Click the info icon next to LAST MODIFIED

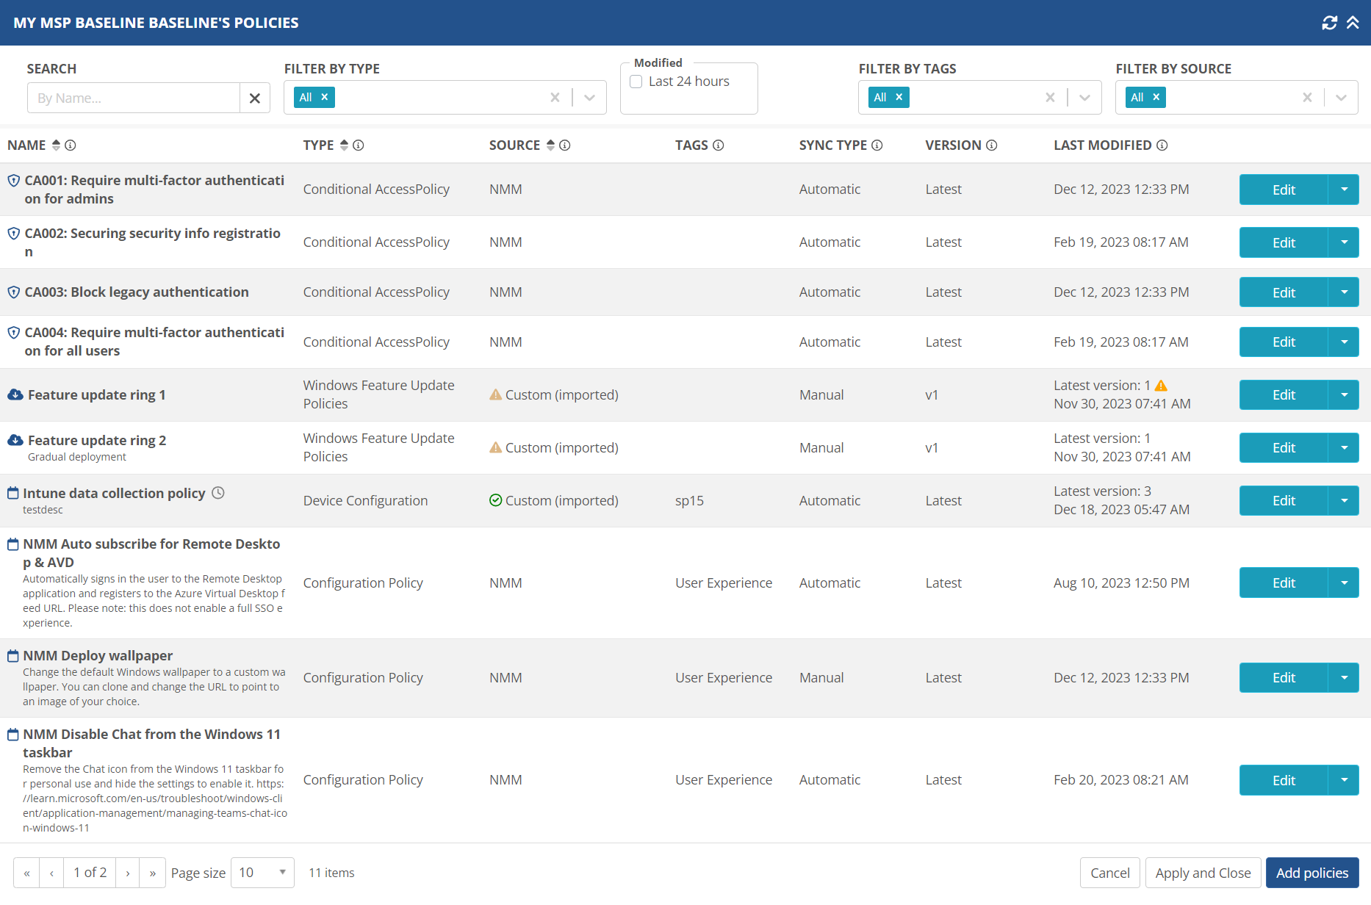(1162, 145)
